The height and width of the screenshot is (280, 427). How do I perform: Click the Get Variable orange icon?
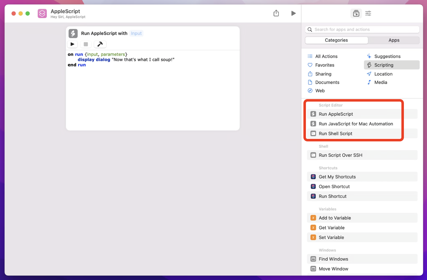[313, 228]
